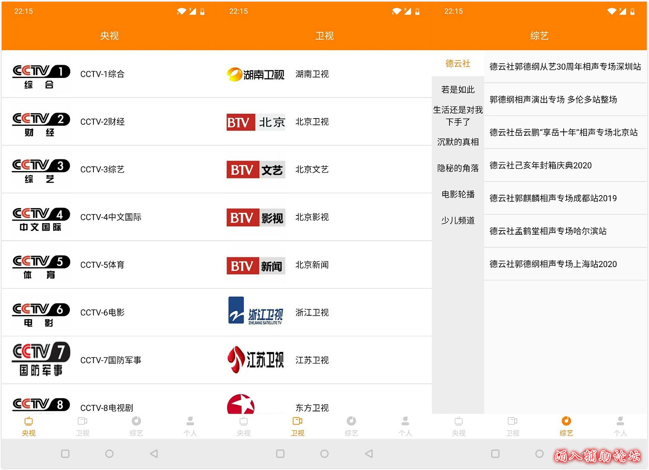Tap the 浙江卫视 logo
The image size is (649, 470).
coord(256,311)
